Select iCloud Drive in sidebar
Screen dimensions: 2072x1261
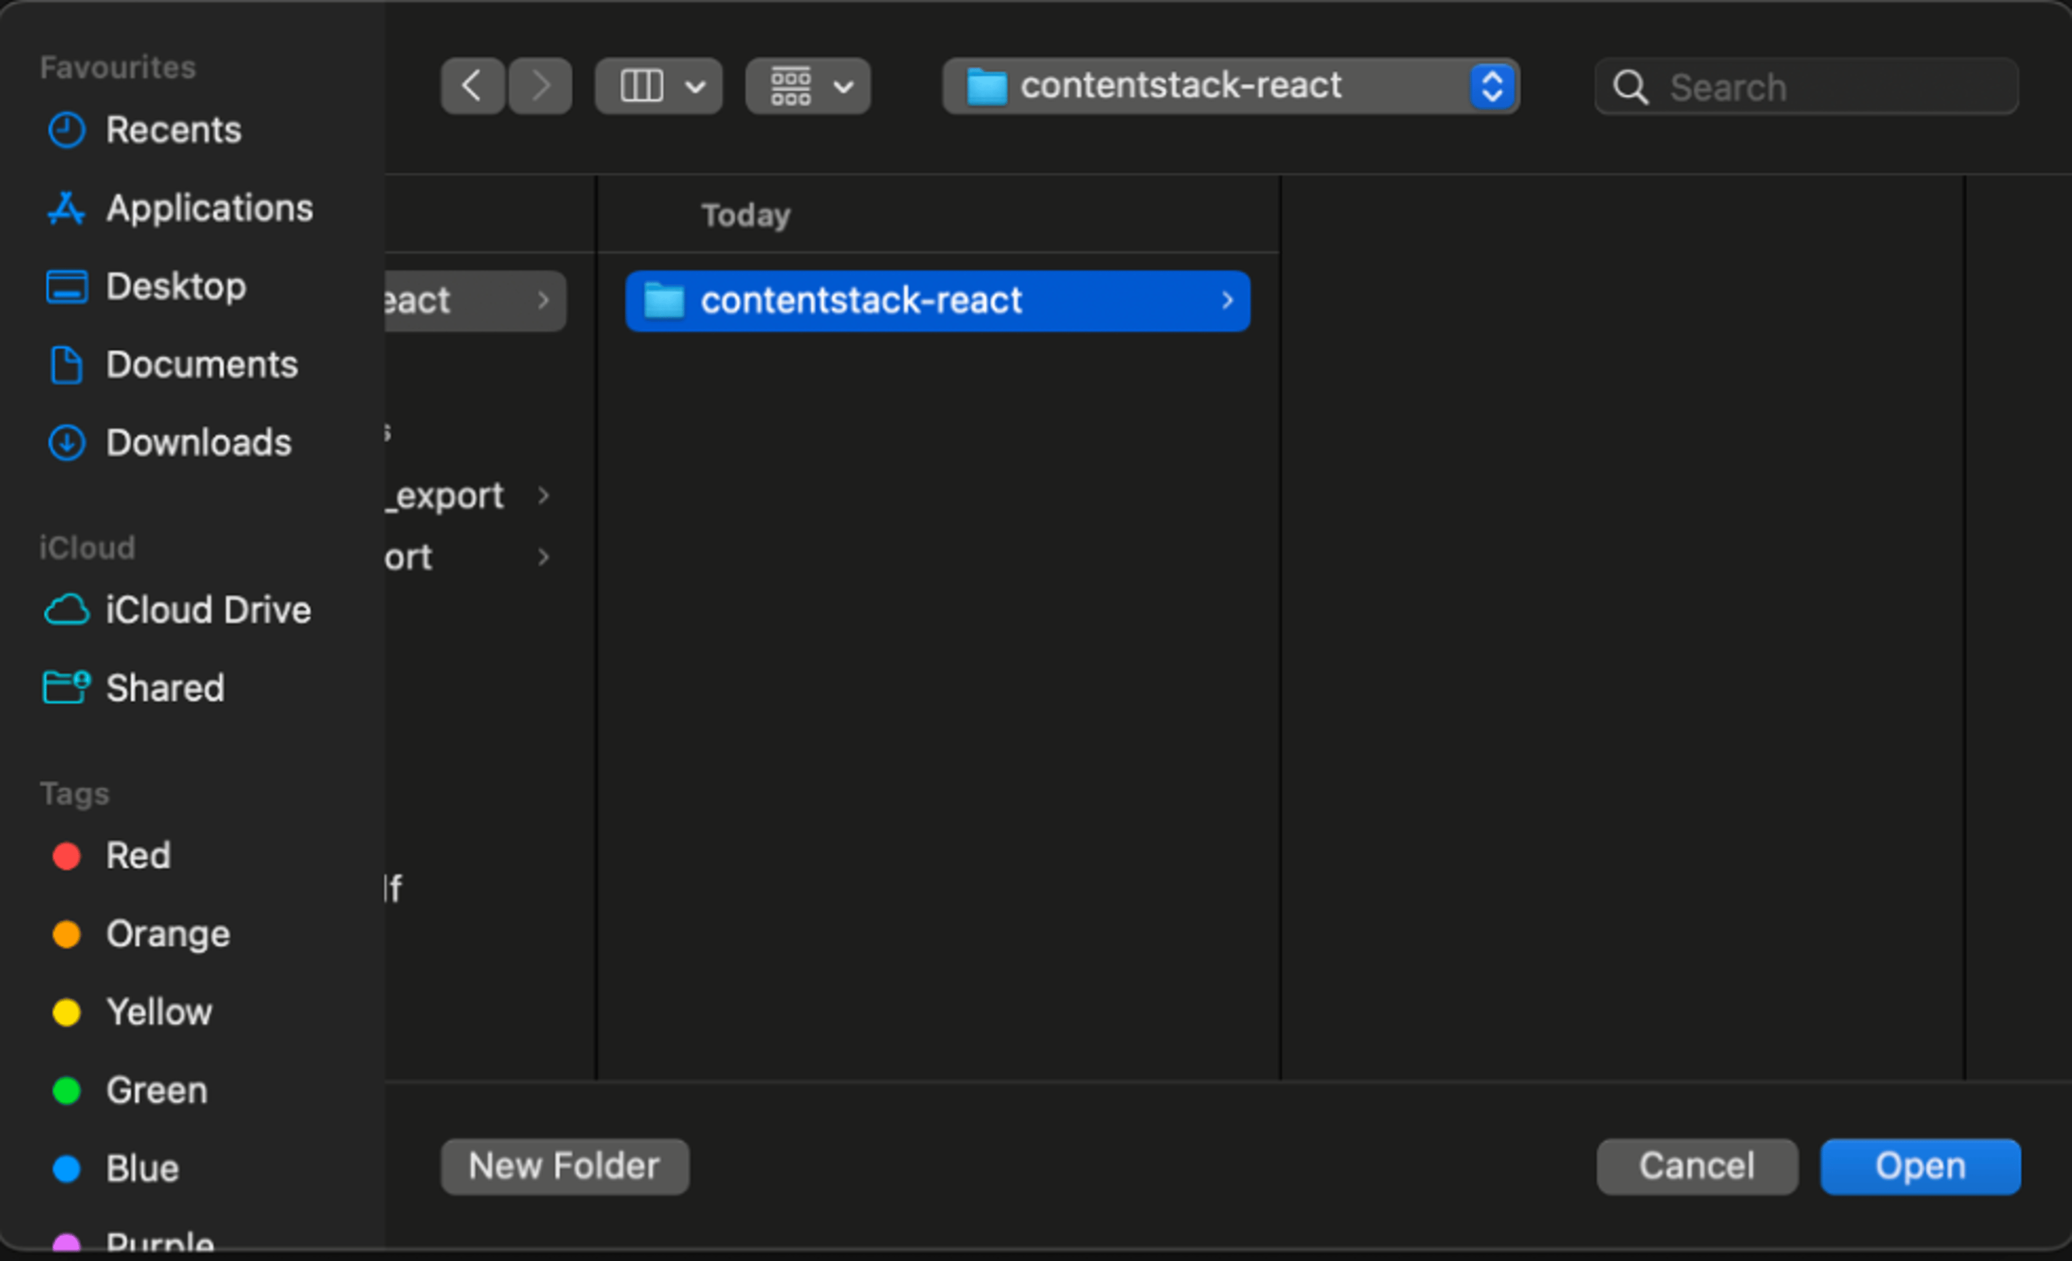click(x=178, y=610)
